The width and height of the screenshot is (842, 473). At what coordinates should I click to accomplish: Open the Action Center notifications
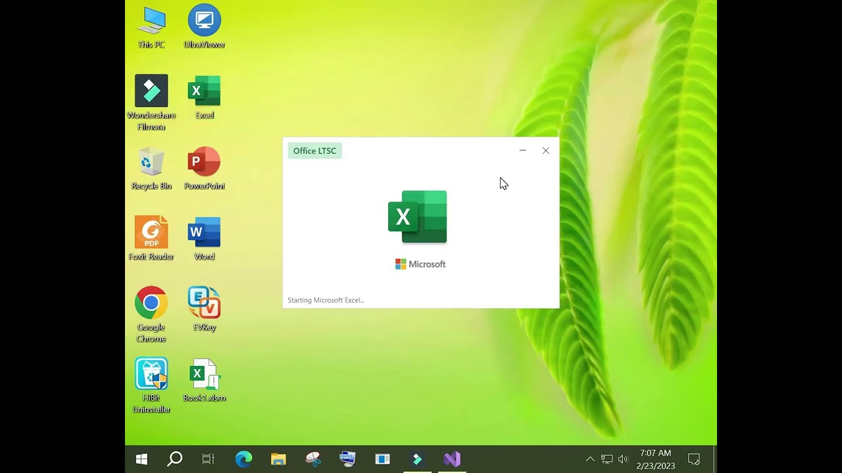click(x=693, y=459)
